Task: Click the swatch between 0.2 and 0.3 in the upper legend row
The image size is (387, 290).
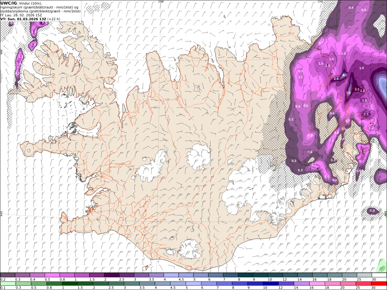Action: 8,275
